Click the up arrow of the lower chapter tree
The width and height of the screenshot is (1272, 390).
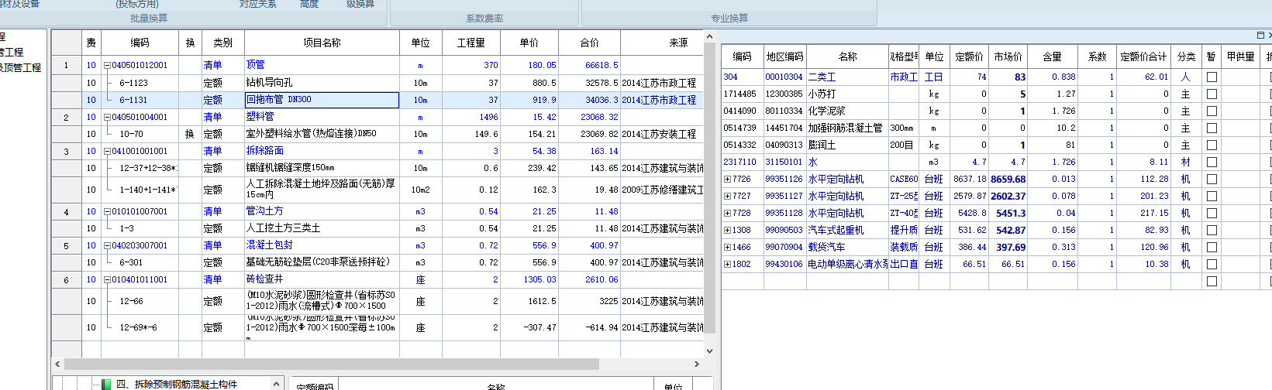(277, 384)
